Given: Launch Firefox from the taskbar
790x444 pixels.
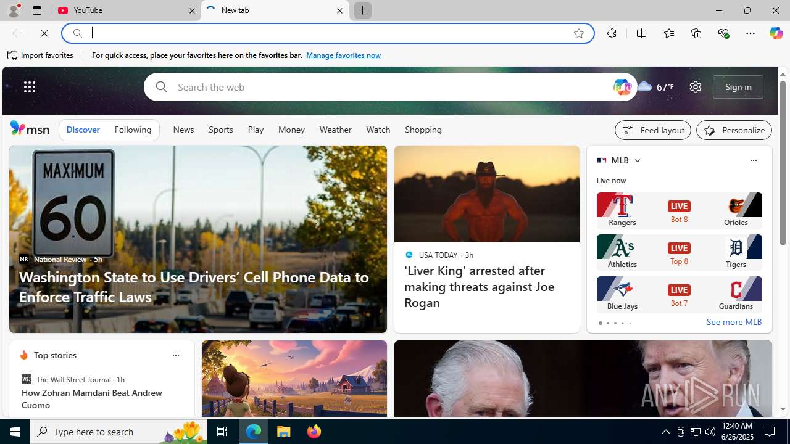Looking at the screenshot, I should tap(314, 432).
